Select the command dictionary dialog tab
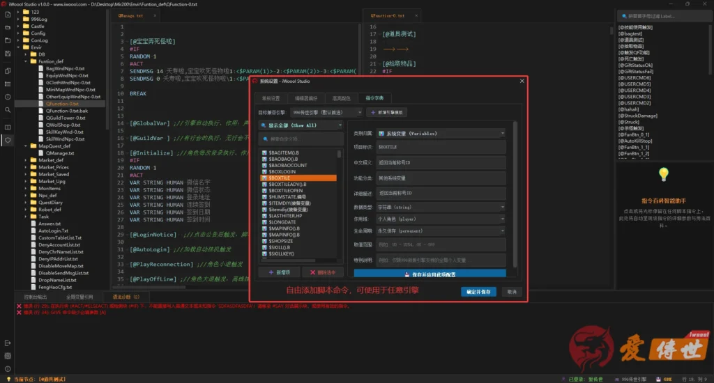This screenshot has width=714, height=383. (x=374, y=97)
